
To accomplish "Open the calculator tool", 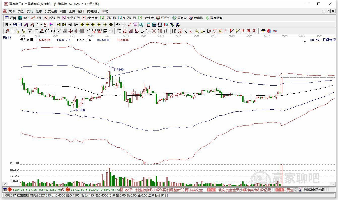I will pos(154,25).
